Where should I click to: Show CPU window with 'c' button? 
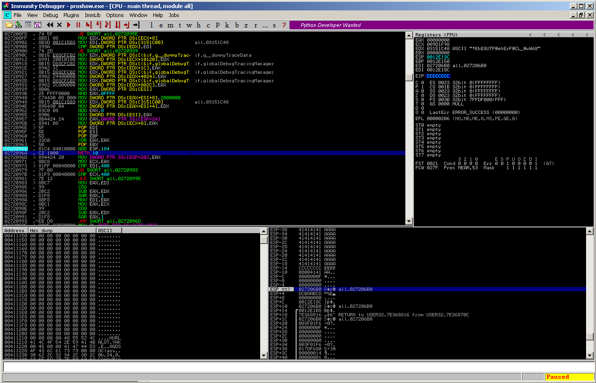(x=208, y=25)
